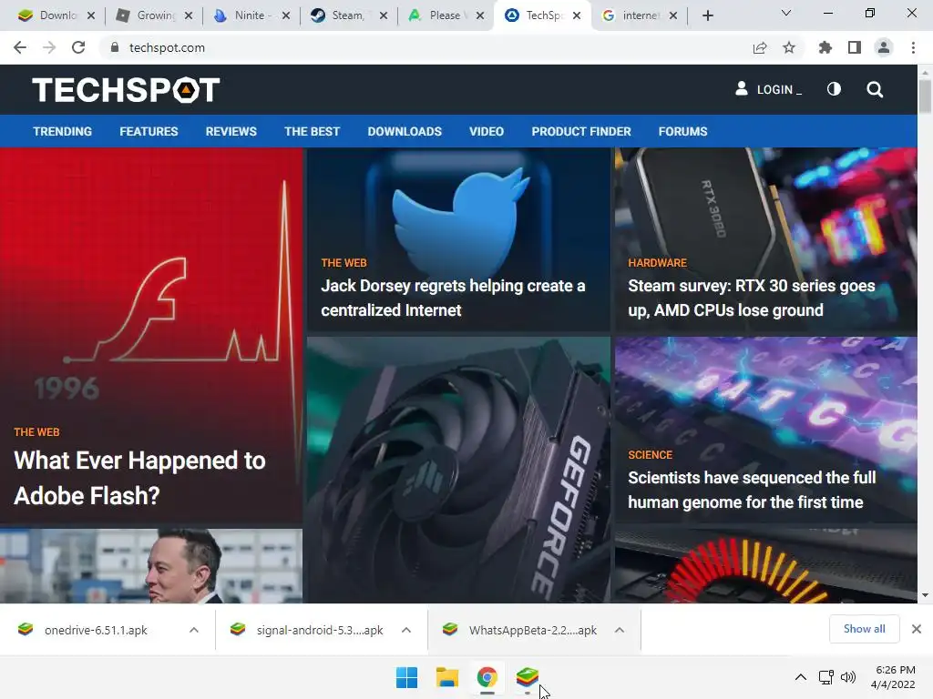
Task: Open THE BEST section
Action: 312,131
